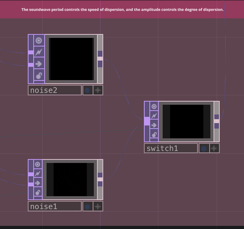This screenshot has width=244, height=229.
Task: Click the switch1 node viewer thumbnail
Action: click(x=187, y=122)
